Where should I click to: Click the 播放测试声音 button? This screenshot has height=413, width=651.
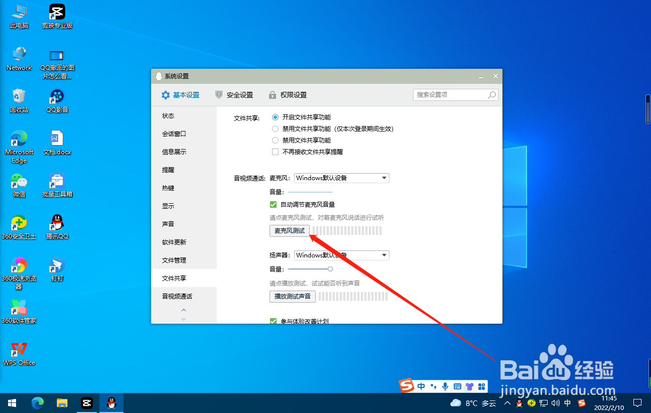pos(293,296)
